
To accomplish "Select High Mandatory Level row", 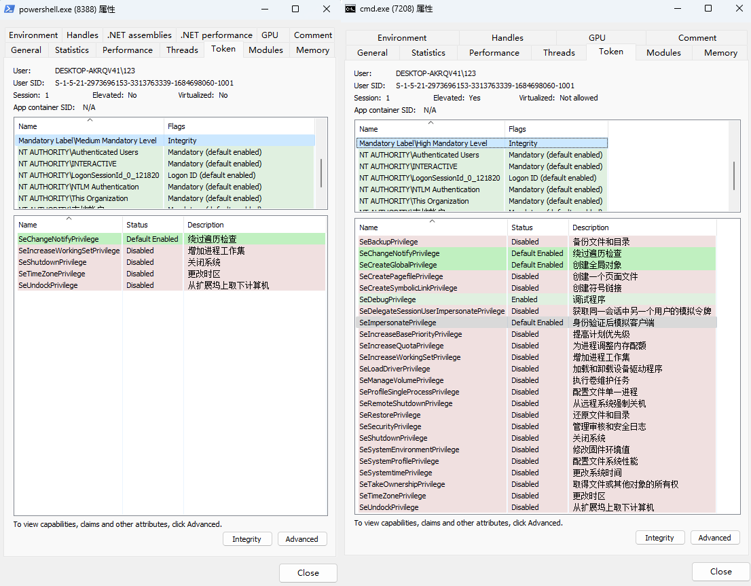I will click(482, 143).
